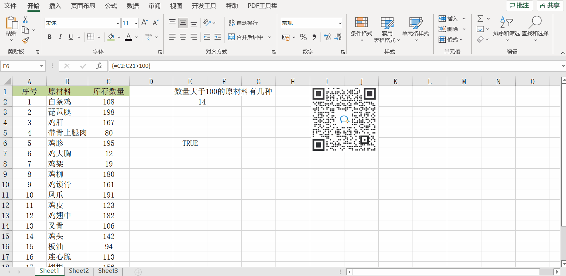Click the 共享 share button

click(x=550, y=5)
